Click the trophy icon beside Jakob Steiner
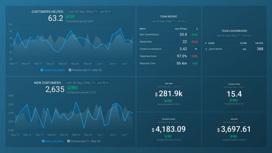The height and width of the screenshot is (153, 272). point(206,49)
